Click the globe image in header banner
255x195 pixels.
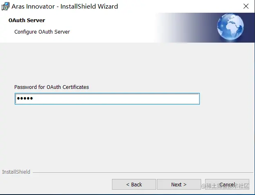point(230,27)
